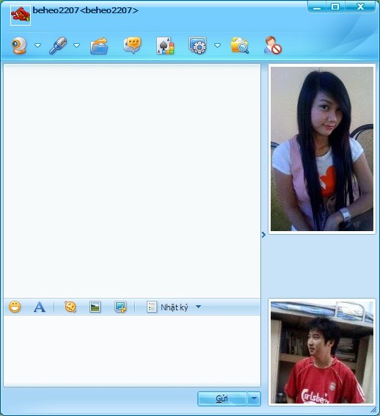This screenshot has height=416, width=380.
Task: Open the chat bubbles messaging icon
Action: 132,45
